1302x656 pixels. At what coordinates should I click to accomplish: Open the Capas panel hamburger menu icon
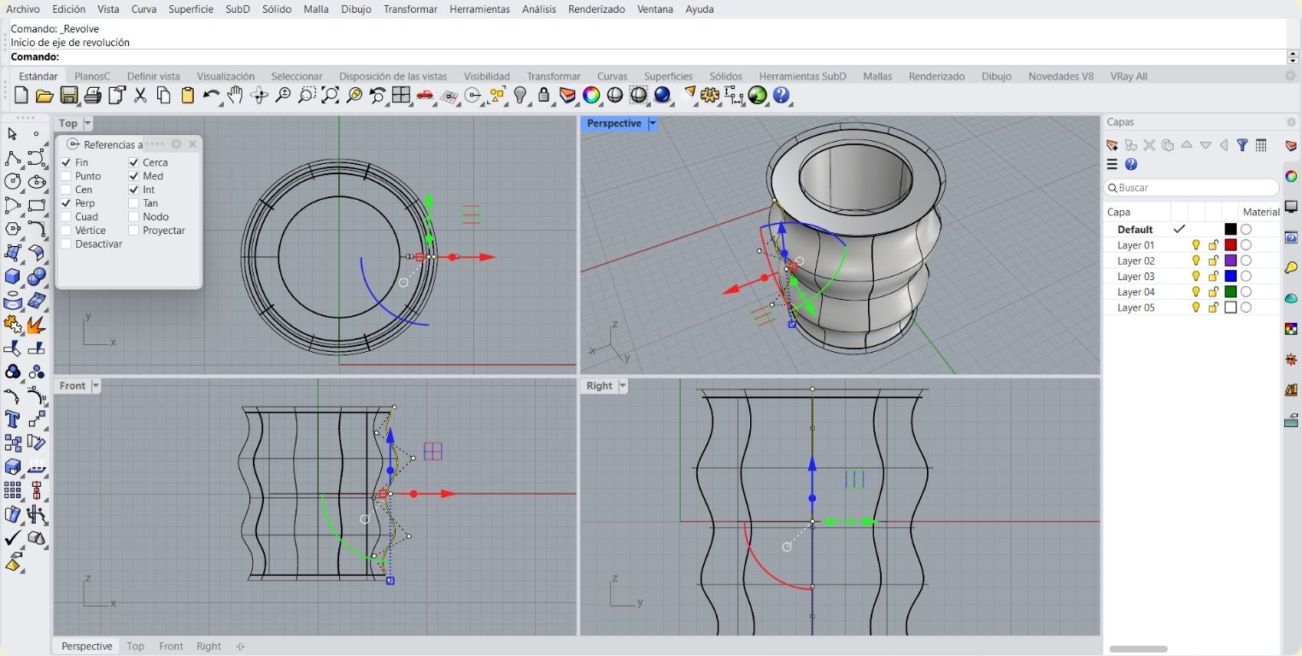click(x=1112, y=164)
